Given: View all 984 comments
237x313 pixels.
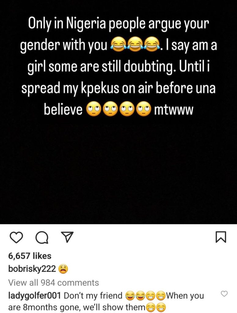Looking at the screenshot, I should tap(53, 283).
